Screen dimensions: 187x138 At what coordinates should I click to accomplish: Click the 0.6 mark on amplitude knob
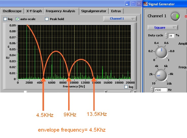click(x=166, y=43)
